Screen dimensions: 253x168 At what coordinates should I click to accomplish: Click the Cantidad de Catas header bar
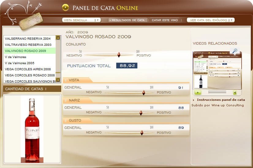32,89
